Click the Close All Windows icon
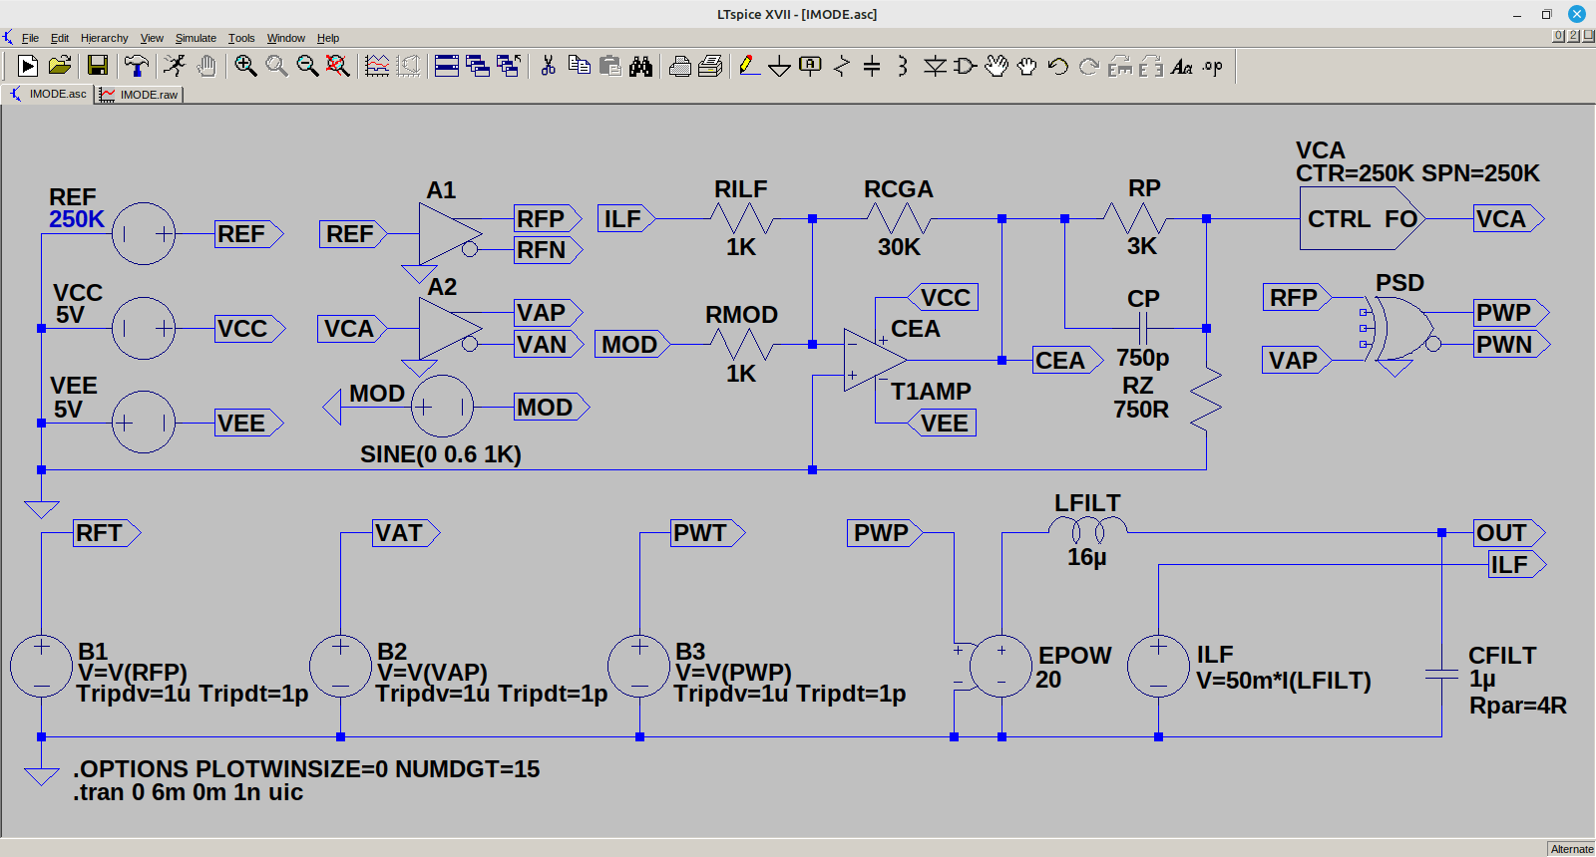Screen dimensions: 1596x857 pyautogui.click(x=509, y=66)
